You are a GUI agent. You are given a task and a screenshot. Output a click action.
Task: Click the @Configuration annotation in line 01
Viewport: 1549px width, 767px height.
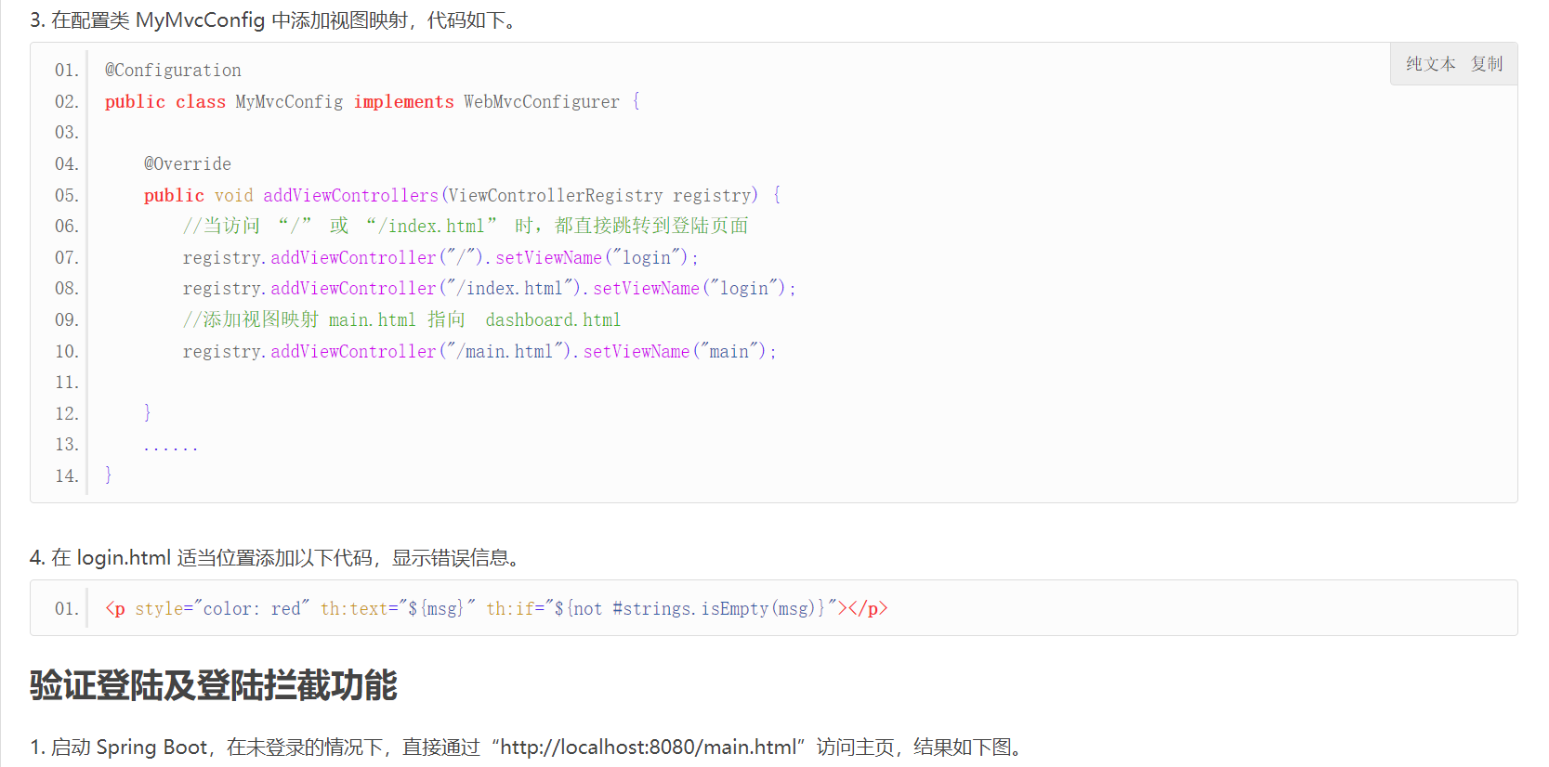[x=173, y=71]
